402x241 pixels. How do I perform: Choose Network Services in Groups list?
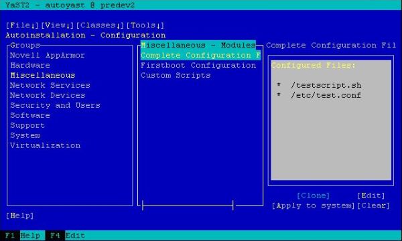50,85
